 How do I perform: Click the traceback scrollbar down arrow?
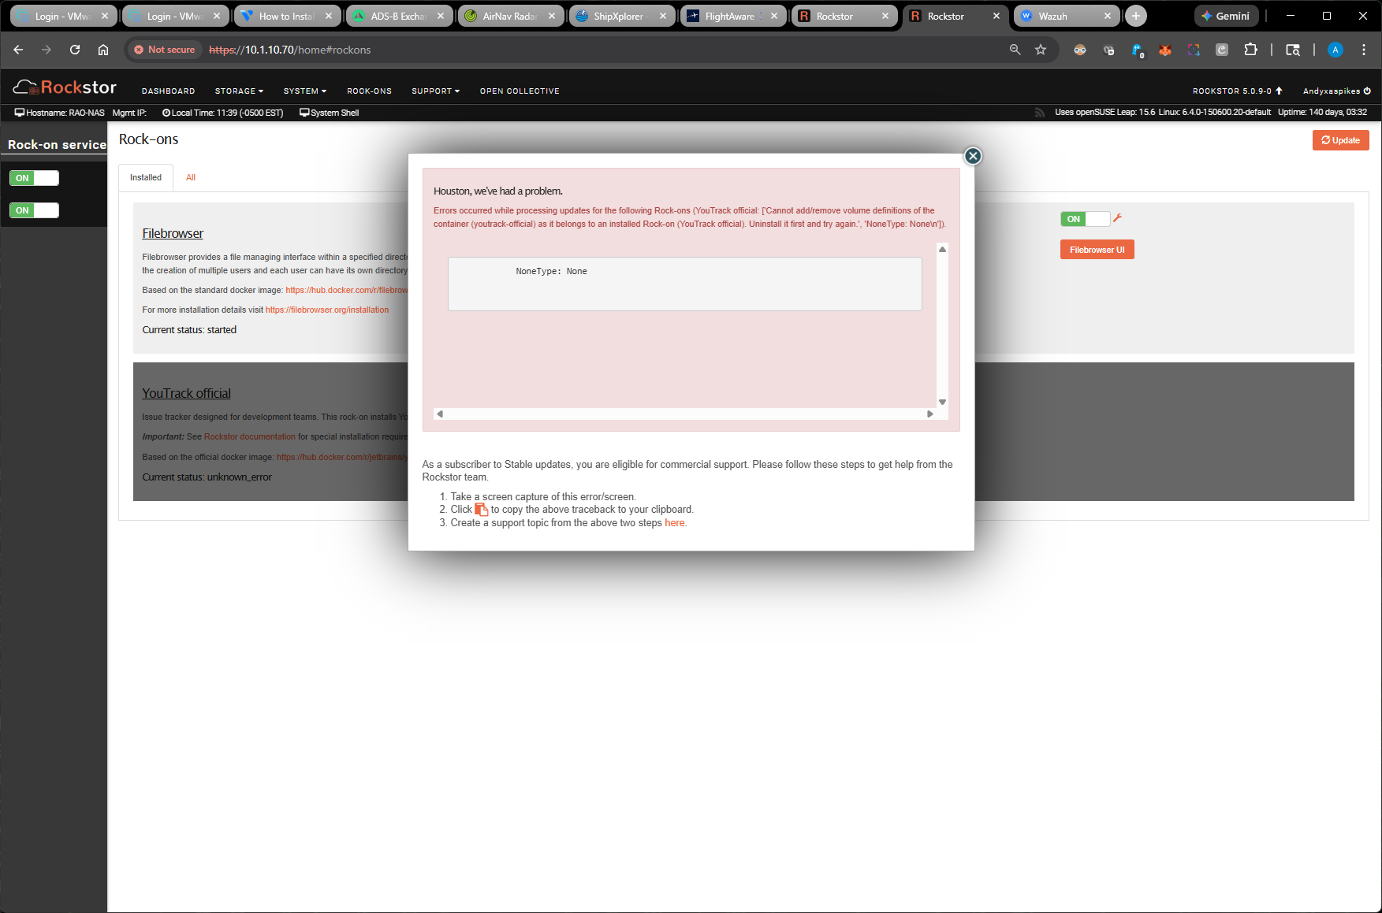click(x=942, y=402)
